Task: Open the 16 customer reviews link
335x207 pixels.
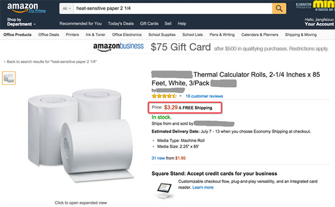Action: pyautogui.click(x=204, y=96)
